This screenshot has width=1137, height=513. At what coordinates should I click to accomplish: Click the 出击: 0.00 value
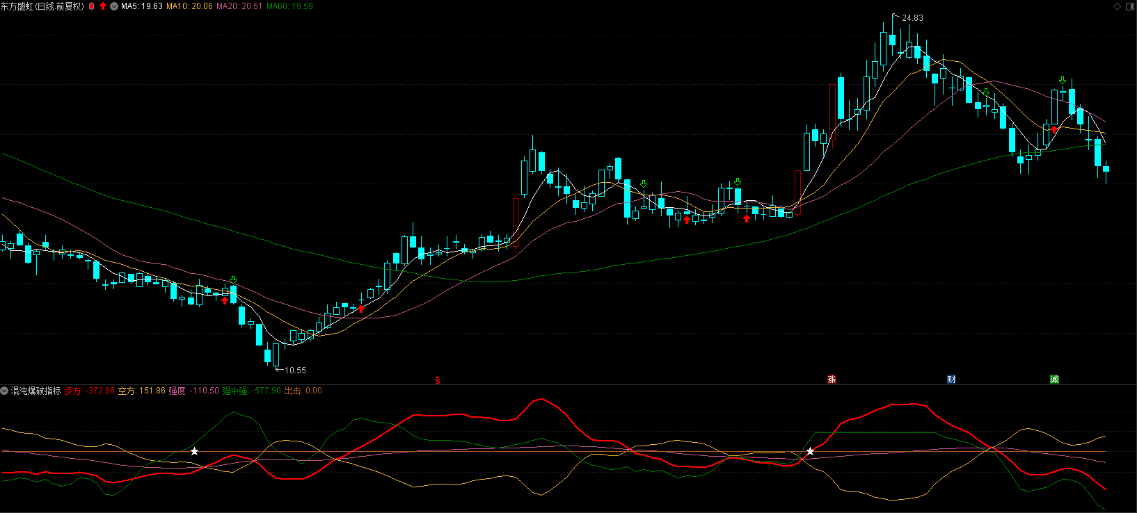[303, 391]
